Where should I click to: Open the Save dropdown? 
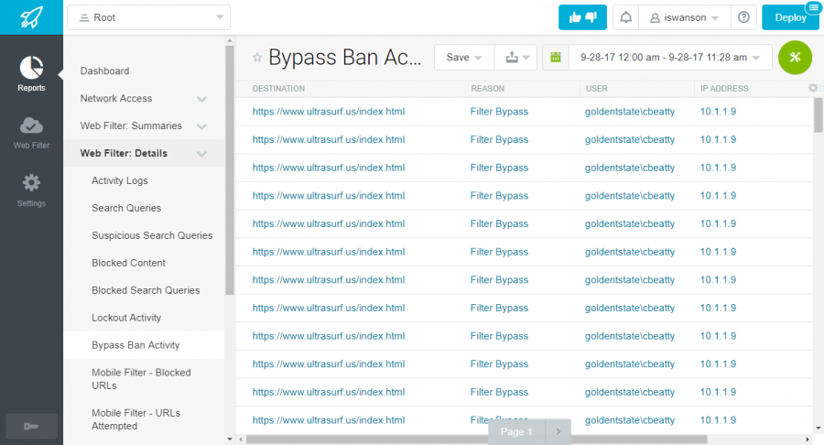pos(464,58)
